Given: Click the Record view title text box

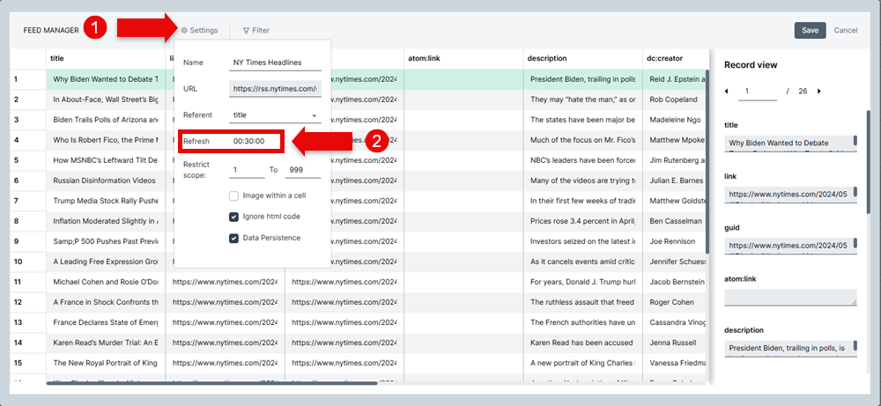Looking at the screenshot, I should click(790, 143).
